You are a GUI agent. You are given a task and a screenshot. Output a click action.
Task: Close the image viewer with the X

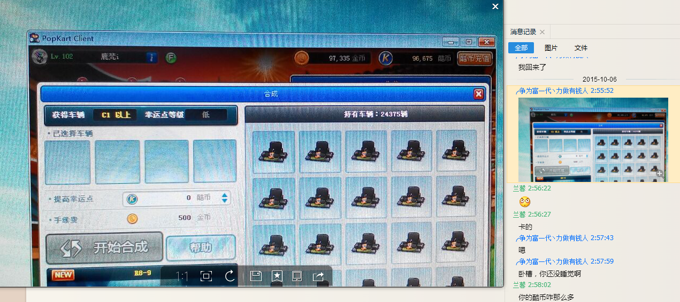pyautogui.click(x=495, y=6)
